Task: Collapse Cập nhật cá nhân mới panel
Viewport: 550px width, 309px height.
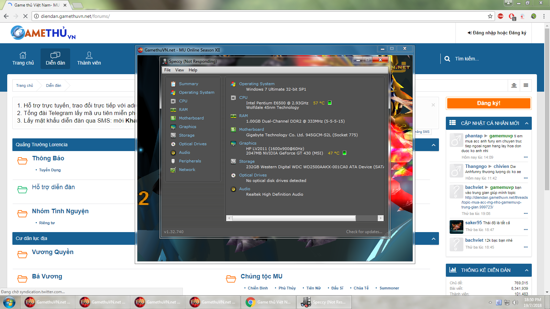Action: click(x=526, y=123)
